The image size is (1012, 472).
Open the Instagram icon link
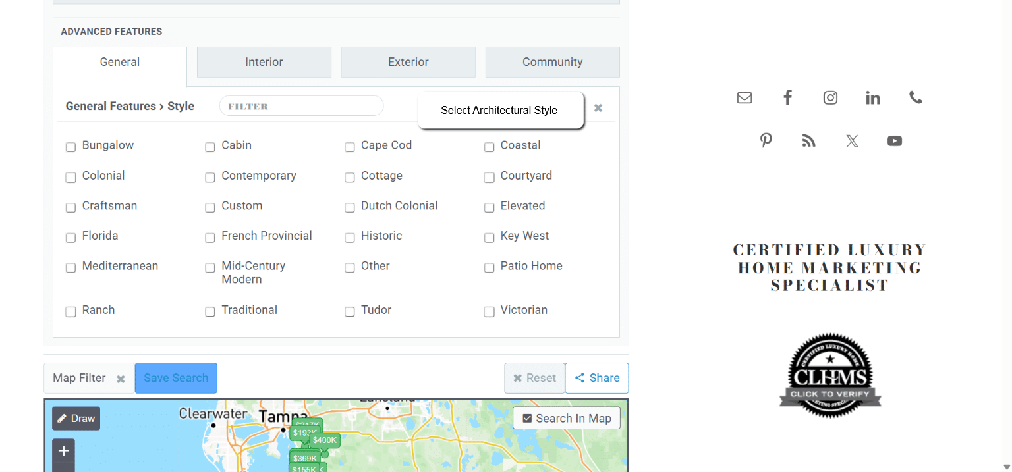pyautogui.click(x=830, y=98)
